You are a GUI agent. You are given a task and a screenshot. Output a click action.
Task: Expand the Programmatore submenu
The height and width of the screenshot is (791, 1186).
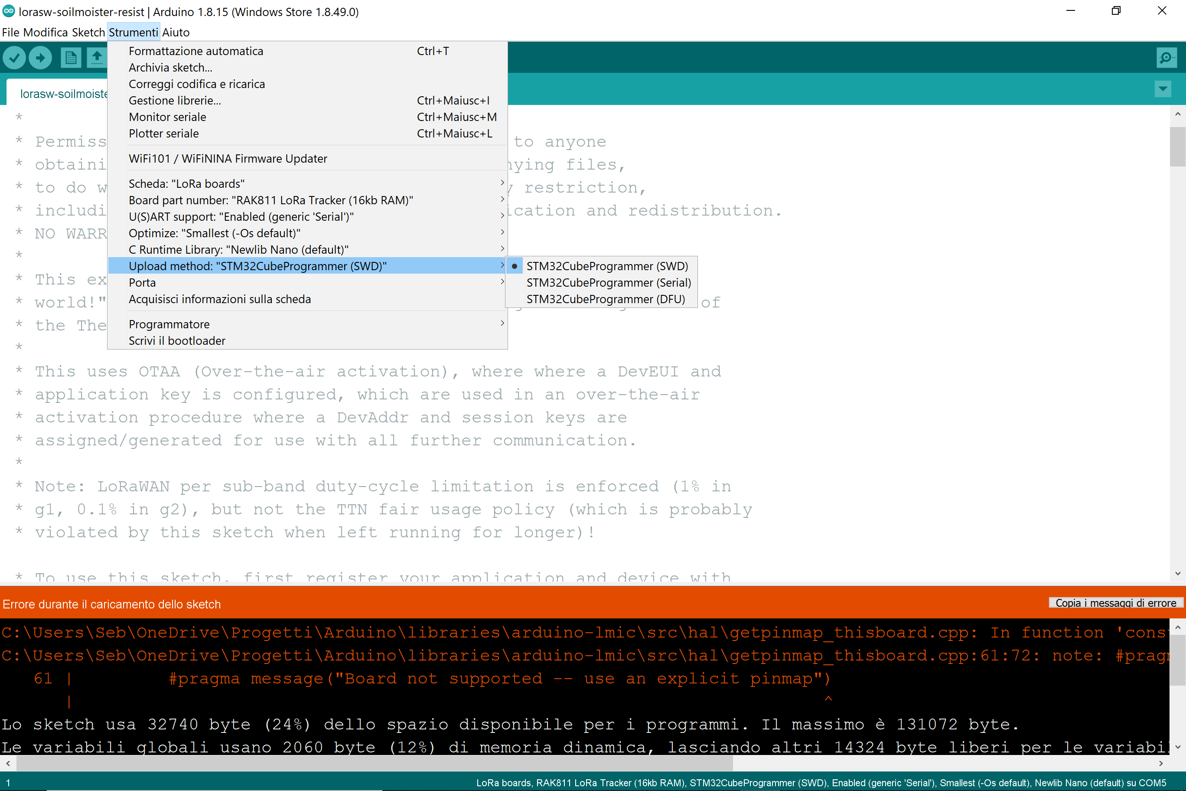pyautogui.click(x=308, y=324)
